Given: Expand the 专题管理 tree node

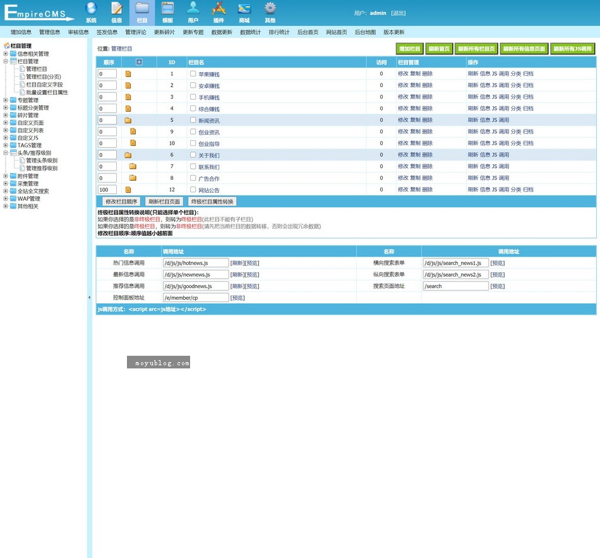Looking at the screenshot, I should point(5,100).
